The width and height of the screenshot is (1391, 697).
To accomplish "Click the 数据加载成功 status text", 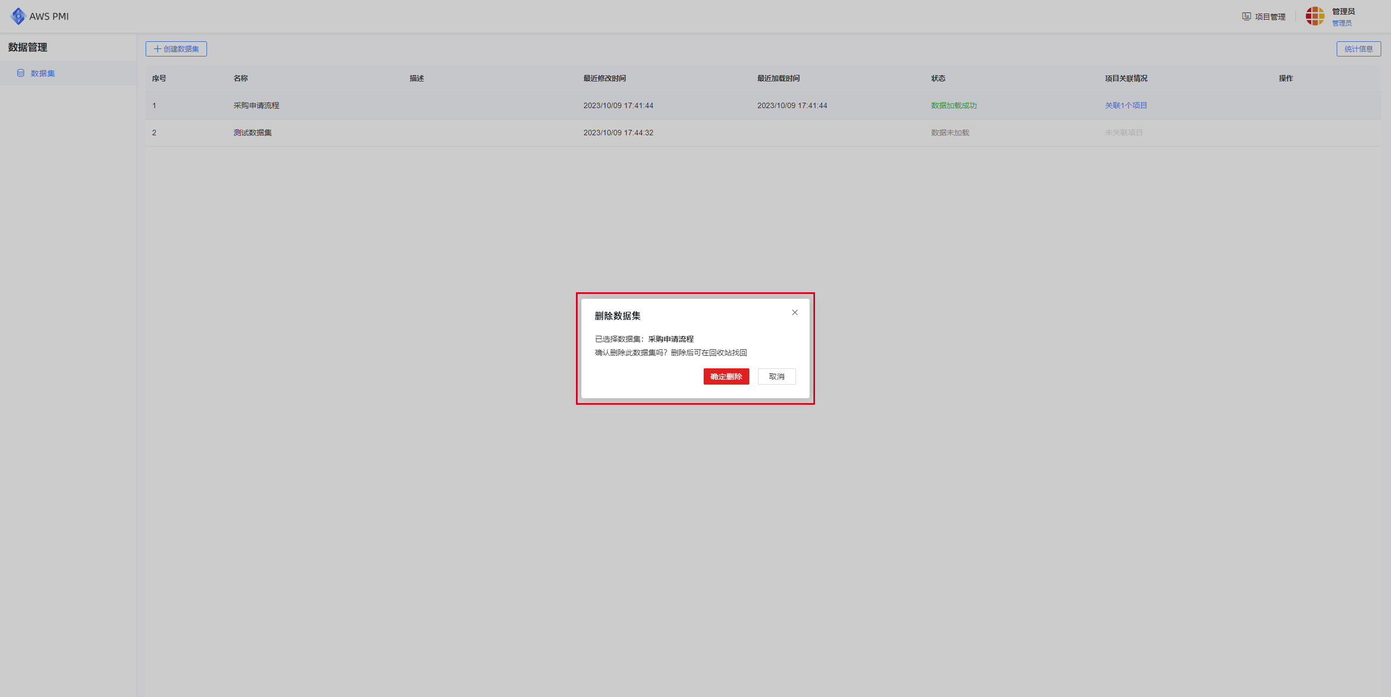I will click(954, 105).
